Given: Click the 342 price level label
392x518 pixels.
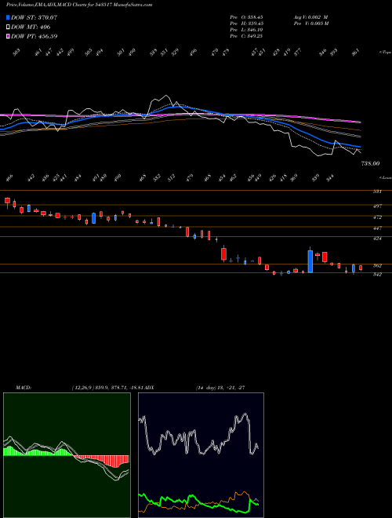Looking at the screenshot, I should 377,275.
